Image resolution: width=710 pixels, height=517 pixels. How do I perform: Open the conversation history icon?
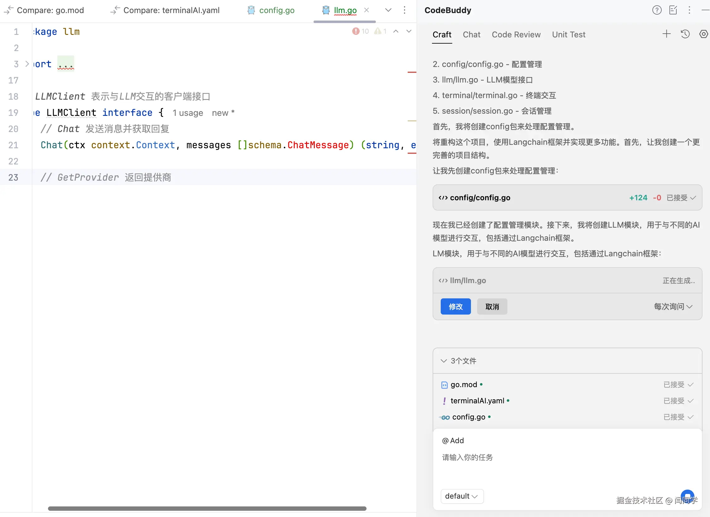click(x=685, y=34)
